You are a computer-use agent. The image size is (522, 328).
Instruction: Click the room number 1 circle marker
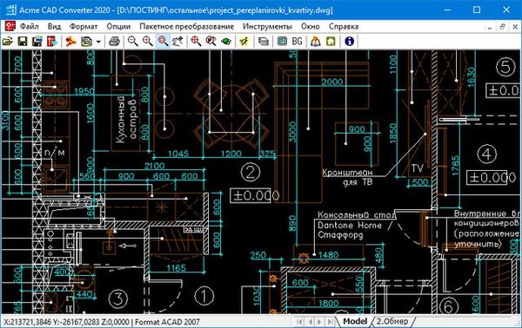point(204,297)
